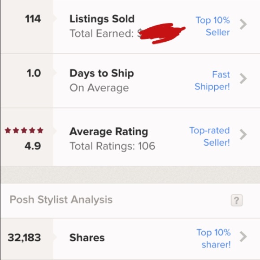The image size is (260, 260).
Task: Open the Fast Shipper! link
Action: pos(212,81)
